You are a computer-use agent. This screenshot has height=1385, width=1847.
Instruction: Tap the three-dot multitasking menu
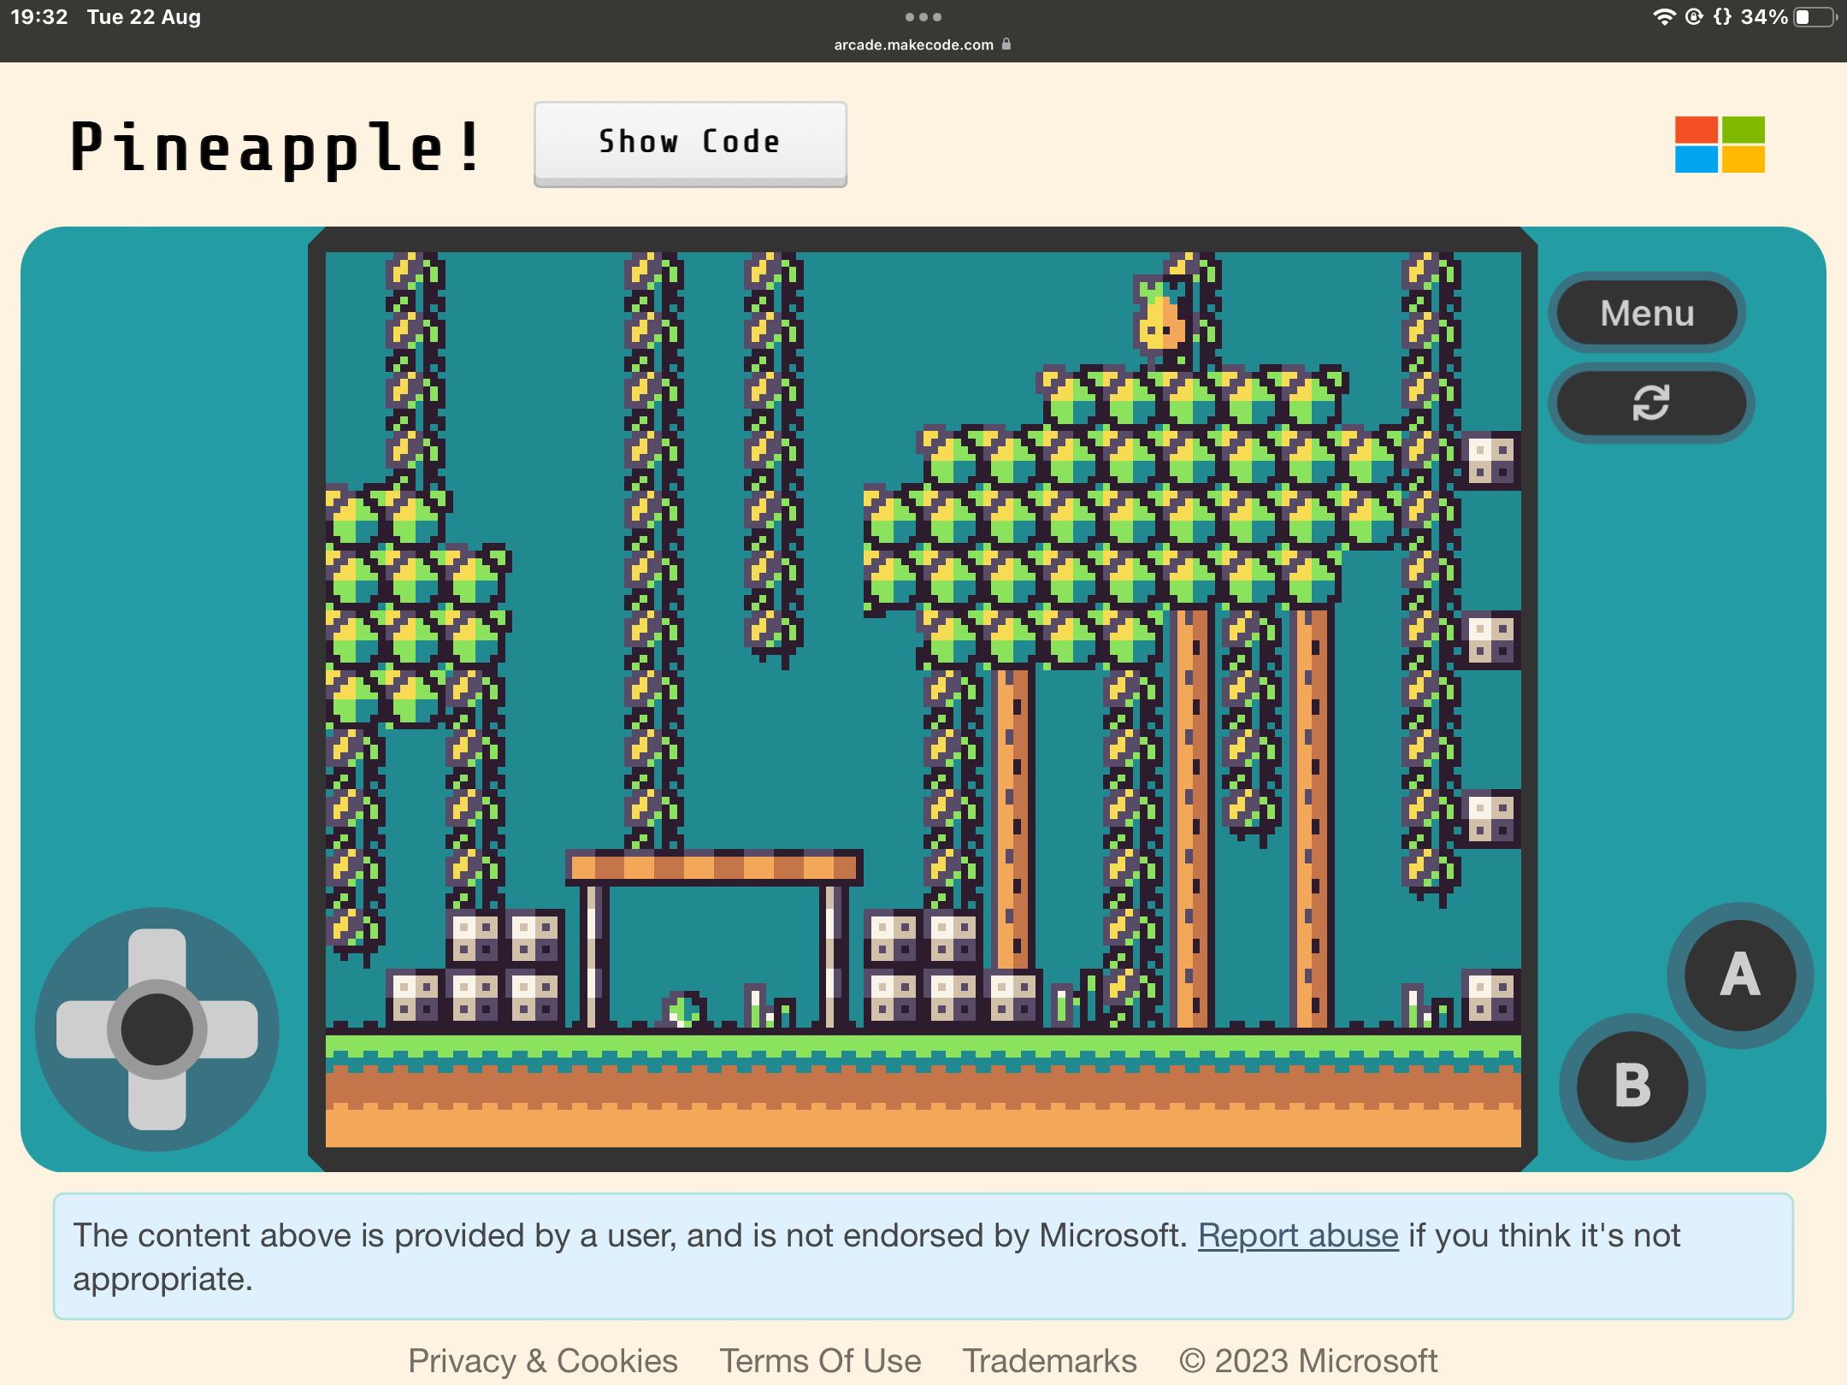click(923, 17)
